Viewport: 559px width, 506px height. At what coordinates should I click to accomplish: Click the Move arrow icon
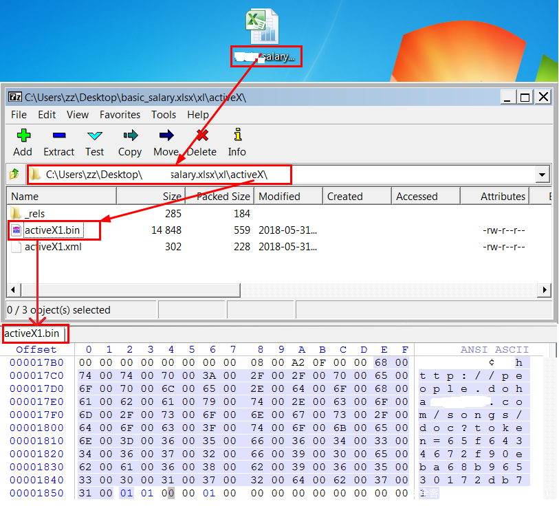tap(166, 135)
